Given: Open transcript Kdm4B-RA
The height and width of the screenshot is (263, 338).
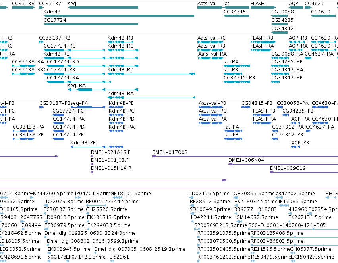Looking at the screenshot, I should (120, 94).
